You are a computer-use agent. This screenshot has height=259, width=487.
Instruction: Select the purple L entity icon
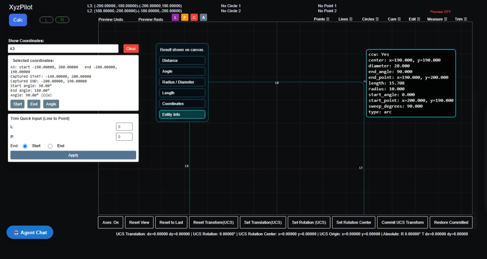175,17
